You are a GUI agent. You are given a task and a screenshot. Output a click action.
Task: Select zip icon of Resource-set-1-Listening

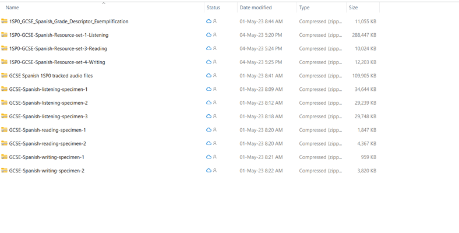click(x=4, y=35)
